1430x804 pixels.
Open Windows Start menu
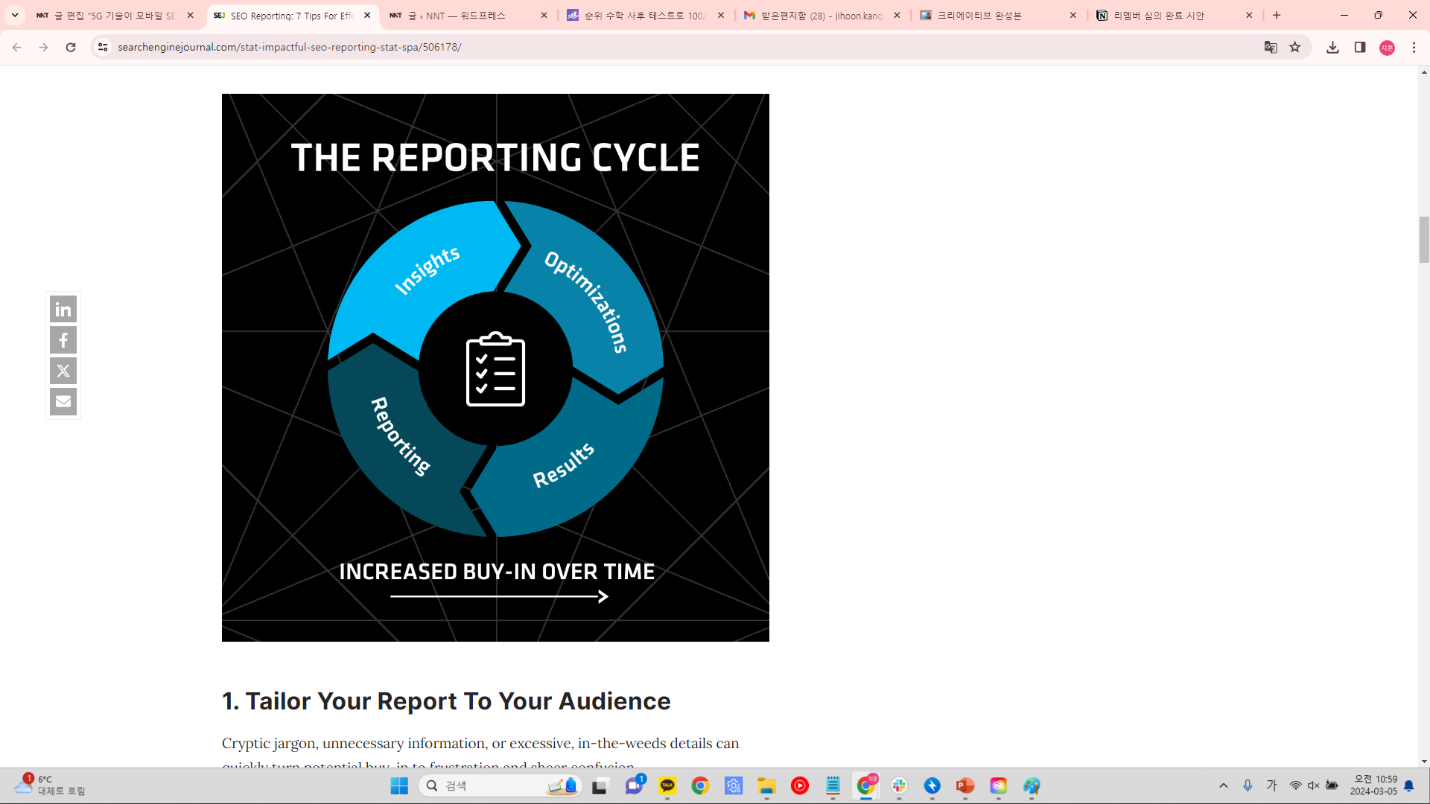point(399,786)
